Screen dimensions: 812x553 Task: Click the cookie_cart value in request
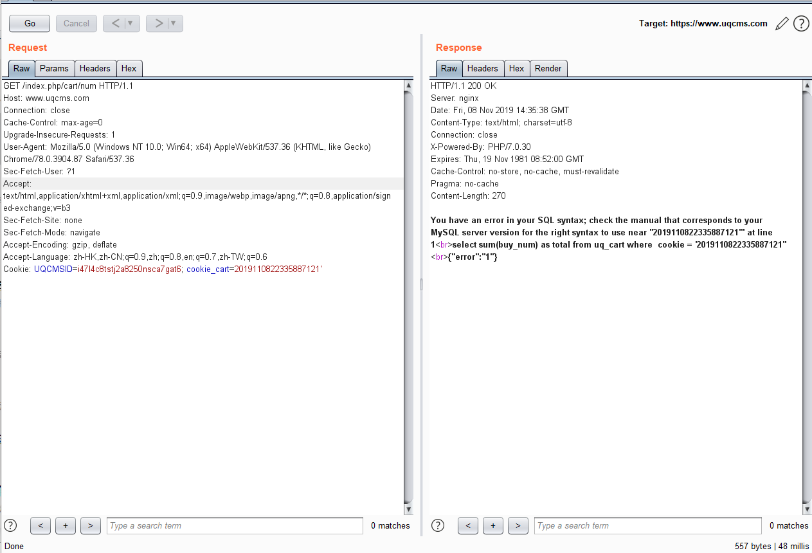(x=278, y=269)
